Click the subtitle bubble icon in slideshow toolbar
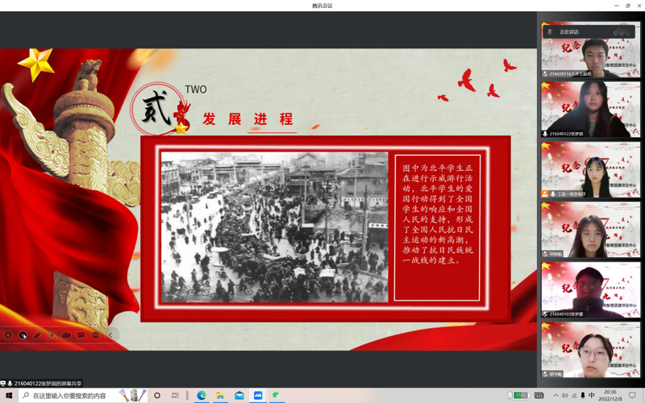Image resolution: width=645 pixels, height=403 pixels. [81, 335]
